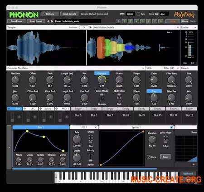Click the Save Preset button
The image size is (204, 192).
[16, 21]
